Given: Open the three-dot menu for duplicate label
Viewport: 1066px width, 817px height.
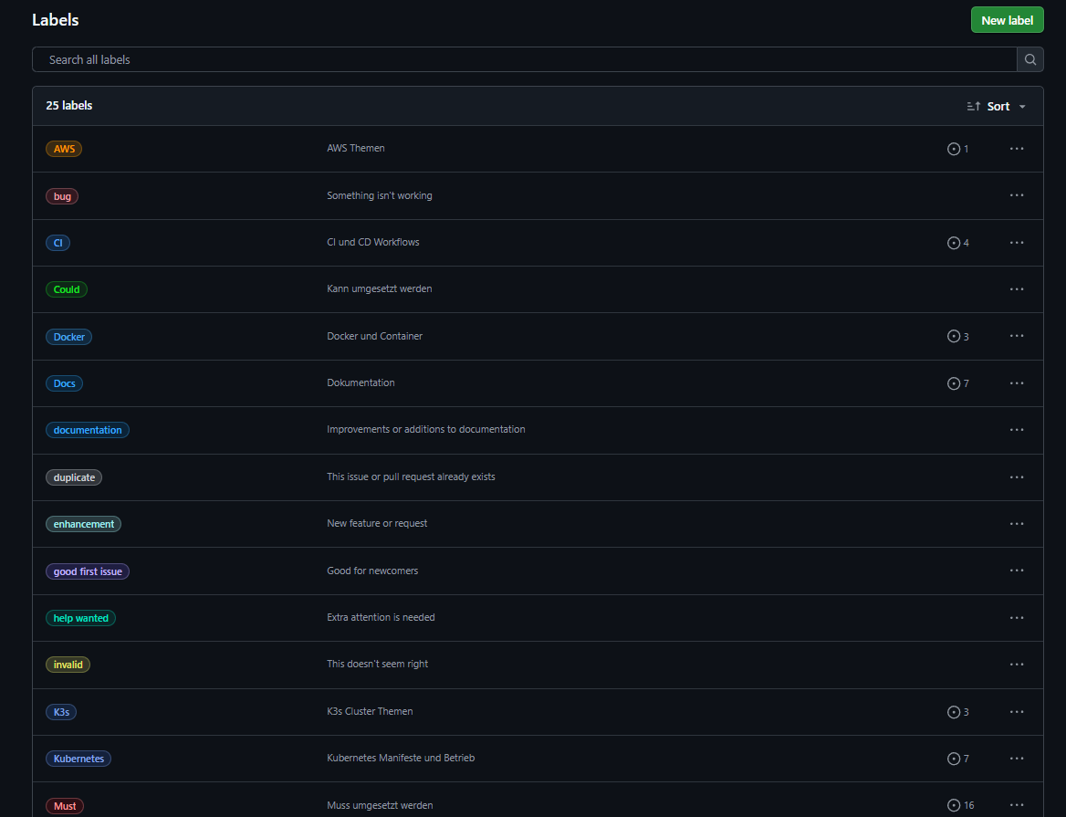Looking at the screenshot, I should pyautogui.click(x=1017, y=477).
